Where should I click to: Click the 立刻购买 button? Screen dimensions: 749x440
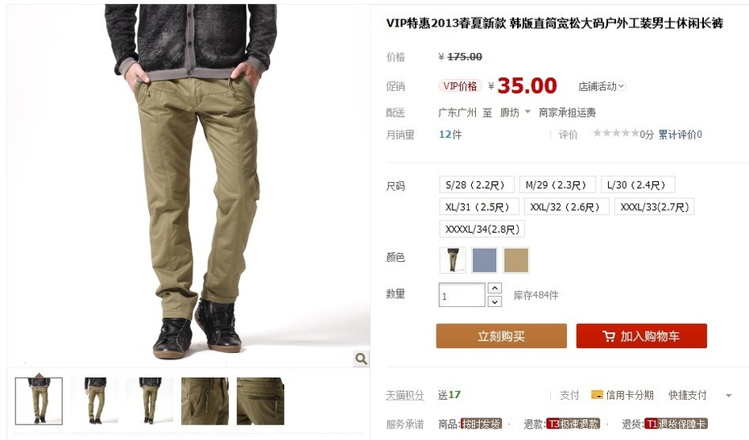click(x=501, y=336)
